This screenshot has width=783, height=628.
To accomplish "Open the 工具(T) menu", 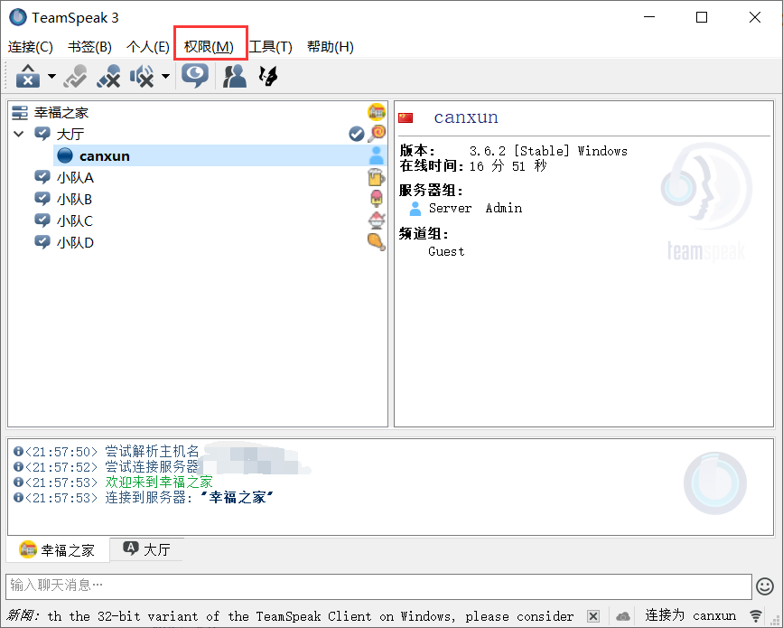I will tap(271, 47).
